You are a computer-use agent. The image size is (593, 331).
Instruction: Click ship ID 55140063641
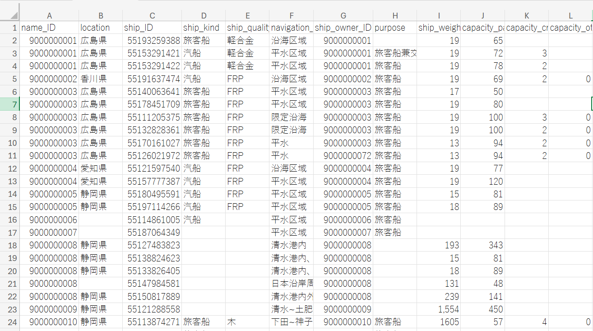152,92
